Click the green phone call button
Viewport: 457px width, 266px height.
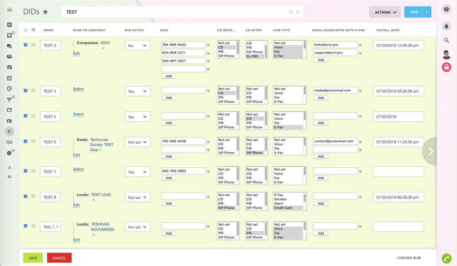446,258
